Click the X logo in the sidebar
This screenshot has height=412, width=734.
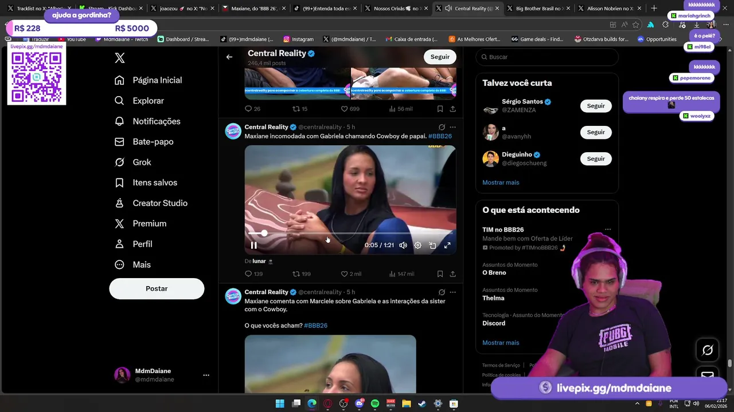119,58
